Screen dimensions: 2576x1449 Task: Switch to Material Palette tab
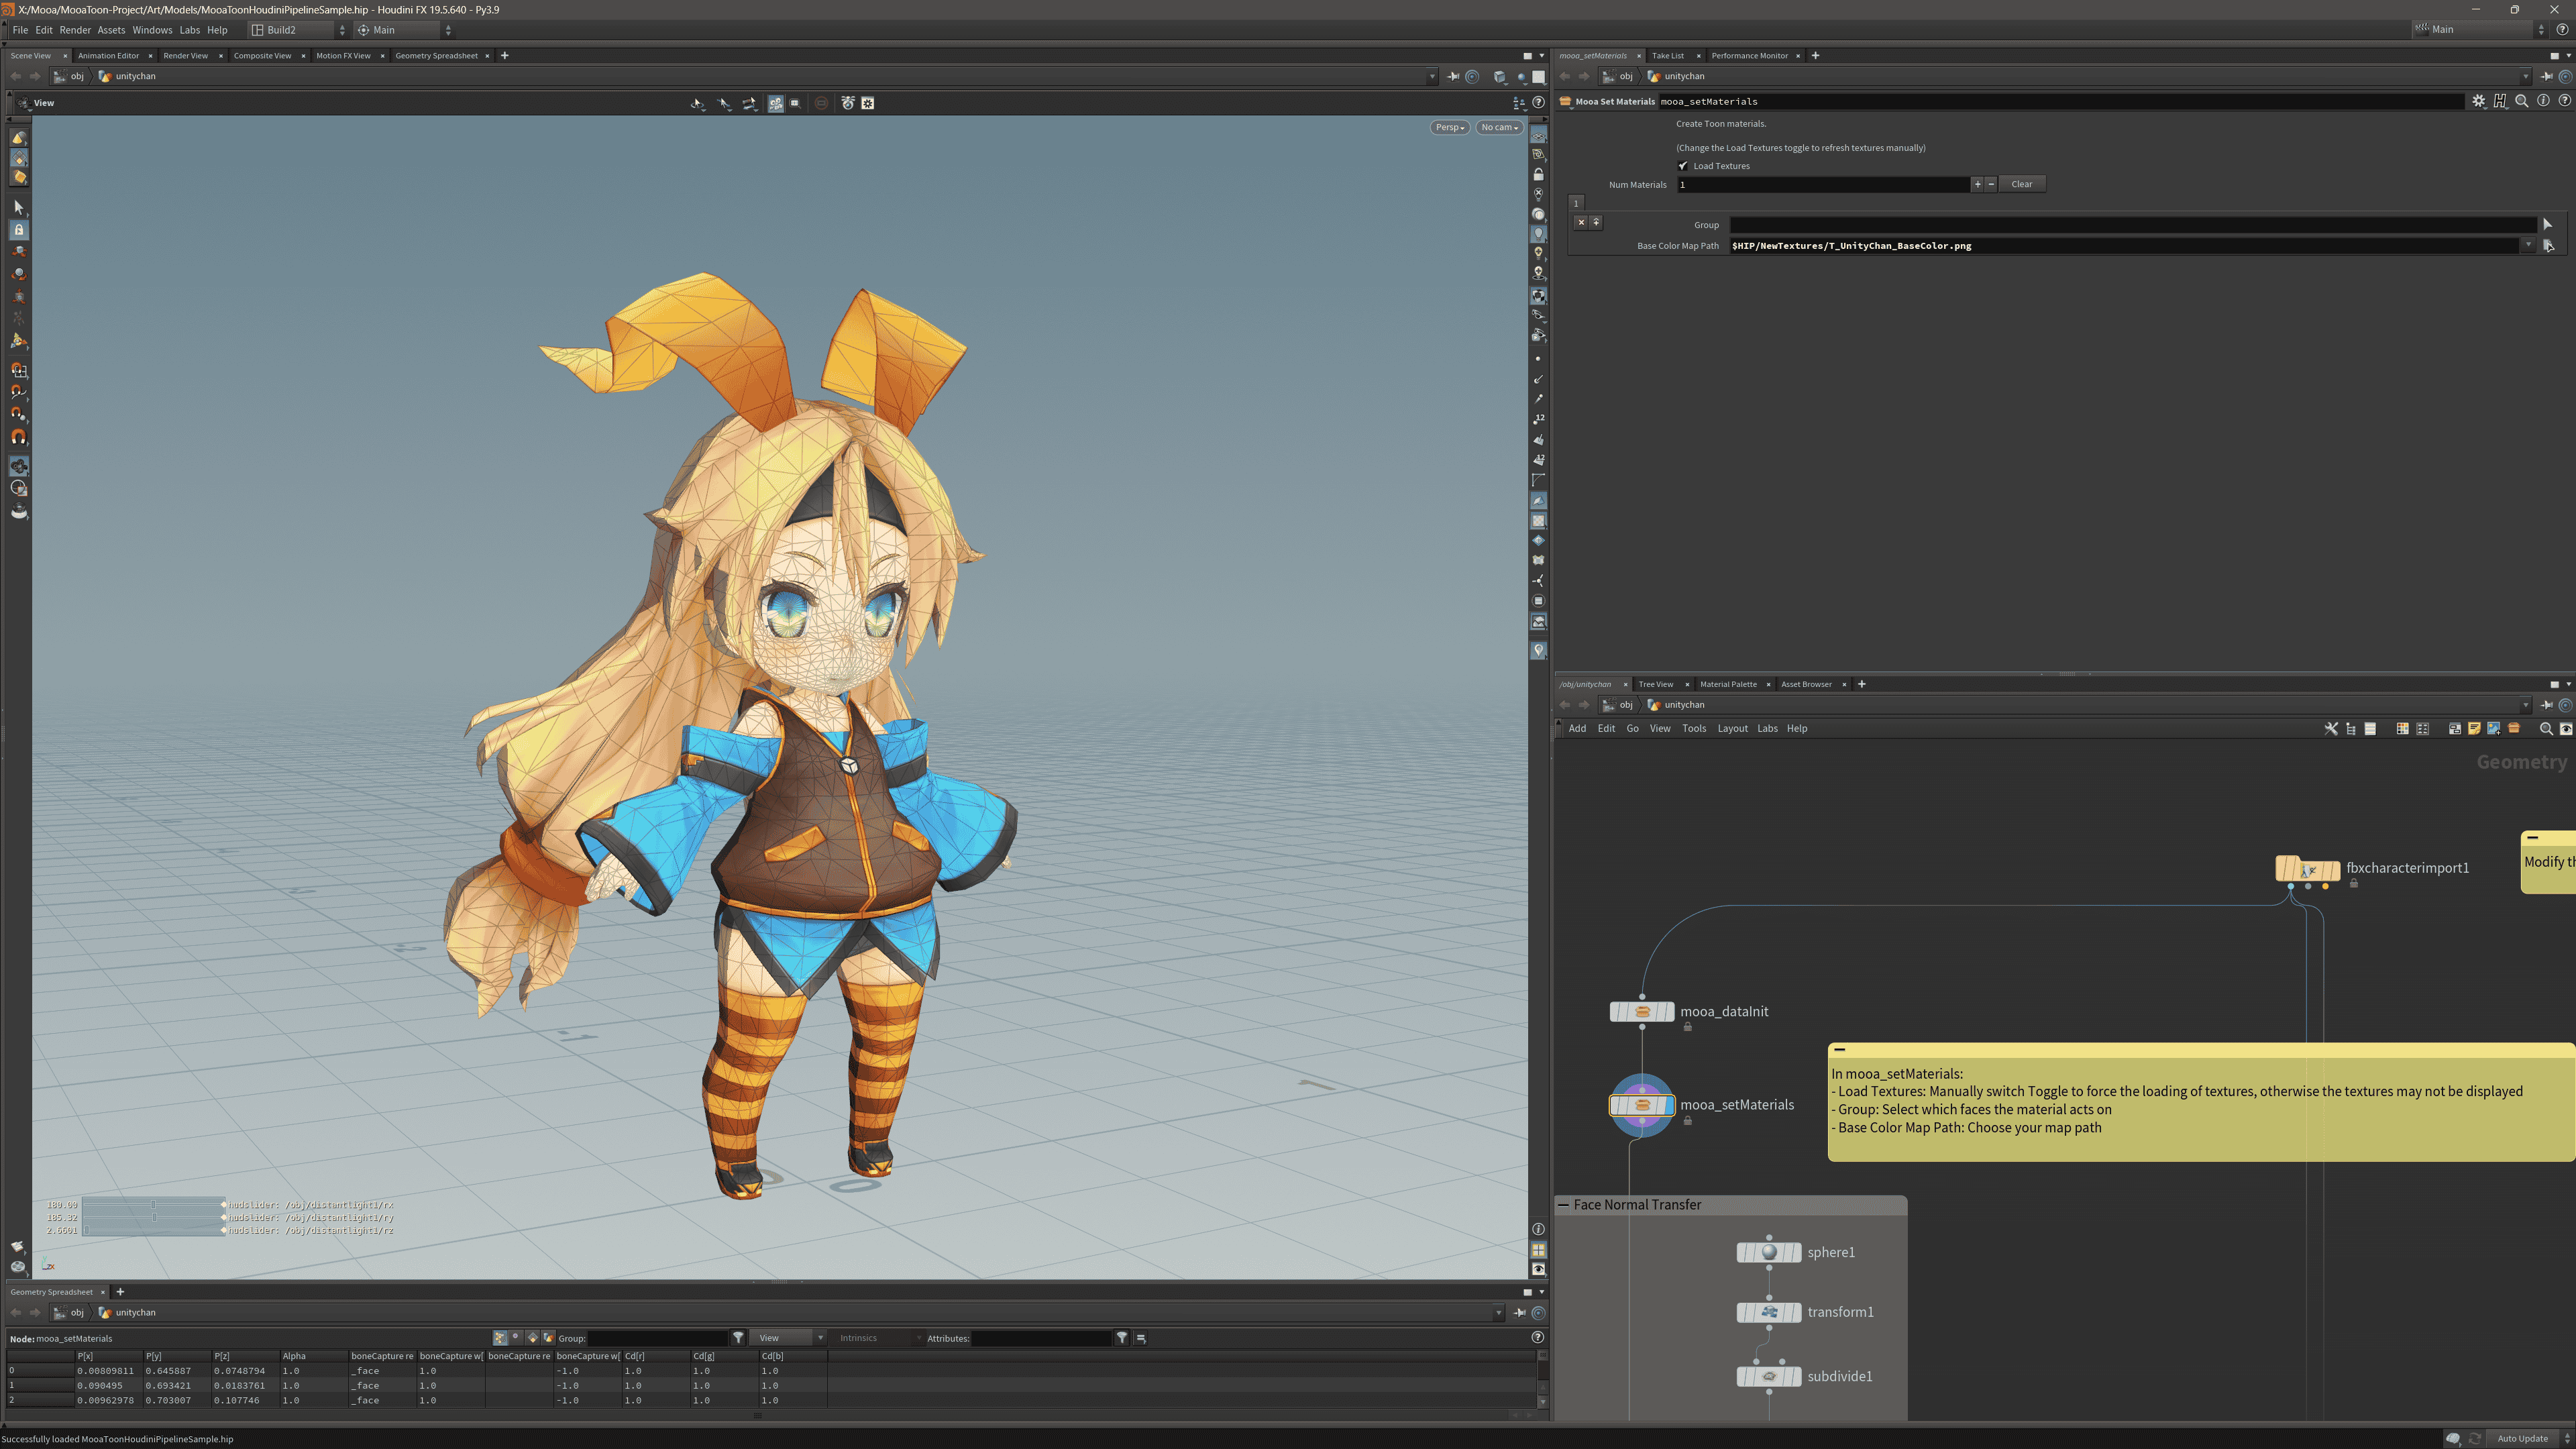(x=1728, y=684)
